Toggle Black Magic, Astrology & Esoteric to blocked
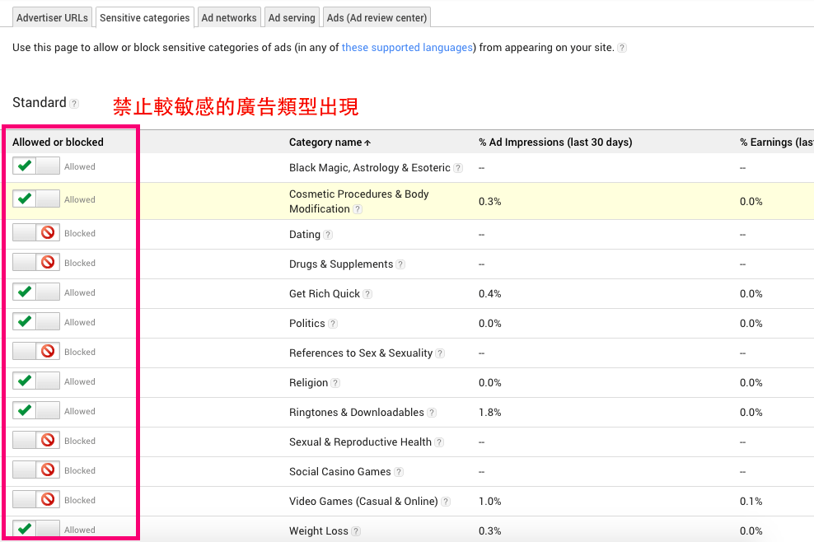 [36, 166]
